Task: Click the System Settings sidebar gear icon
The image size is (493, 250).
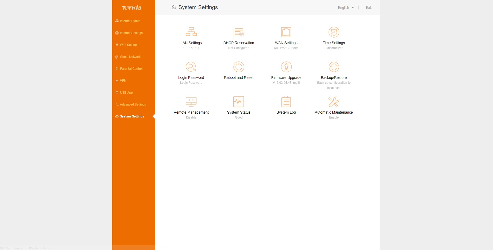Action: (x=117, y=117)
